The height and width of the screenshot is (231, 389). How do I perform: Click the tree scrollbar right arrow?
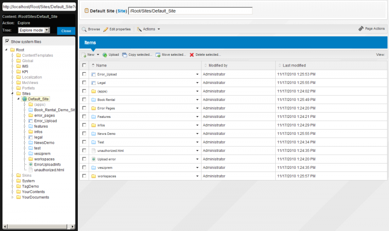coord(72,226)
